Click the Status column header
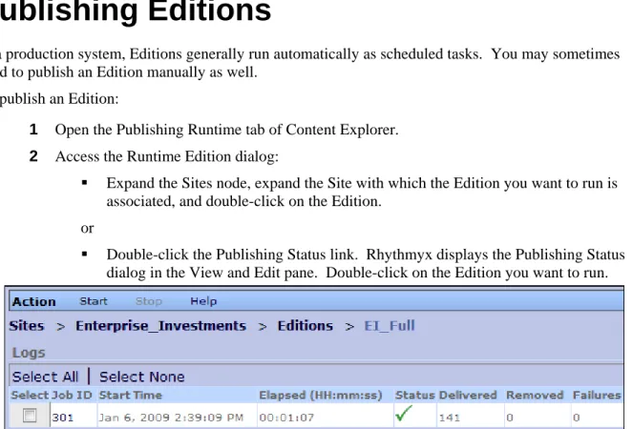633x429 pixels. pyautogui.click(x=414, y=395)
